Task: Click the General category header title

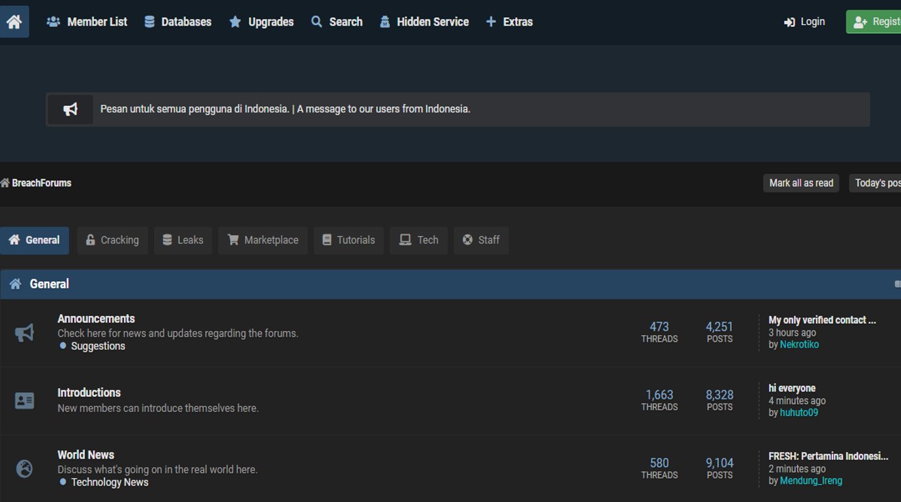Action: click(x=49, y=284)
